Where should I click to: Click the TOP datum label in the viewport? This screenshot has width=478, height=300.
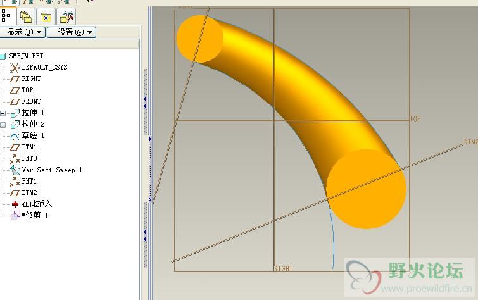pyautogui.click(x=415, y=118)
